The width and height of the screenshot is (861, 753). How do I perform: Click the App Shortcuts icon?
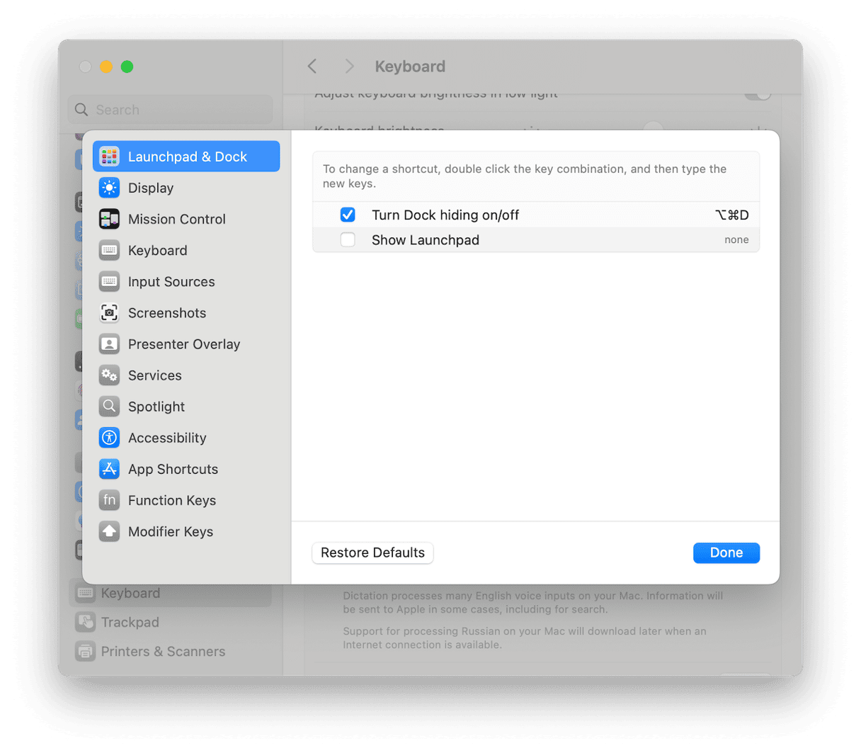pyautogui.click(x=109, y=469)
